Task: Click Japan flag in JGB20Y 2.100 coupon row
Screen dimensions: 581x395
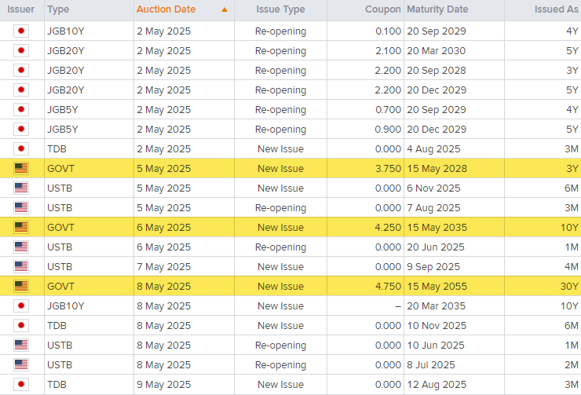Action: pos(21,50)
